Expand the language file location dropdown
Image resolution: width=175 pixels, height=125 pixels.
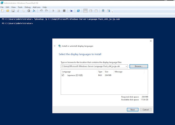point(126,66)
